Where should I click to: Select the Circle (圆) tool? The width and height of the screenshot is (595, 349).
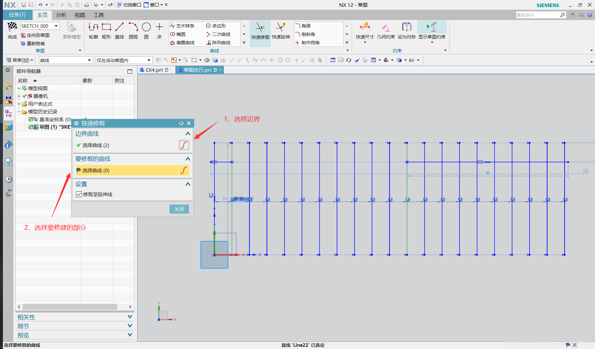[x=146, y=31]
